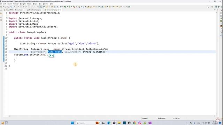This screenshot has height=125, width=223.
Task: Collapse the imports fold on line 3
Action: point(8,18)
